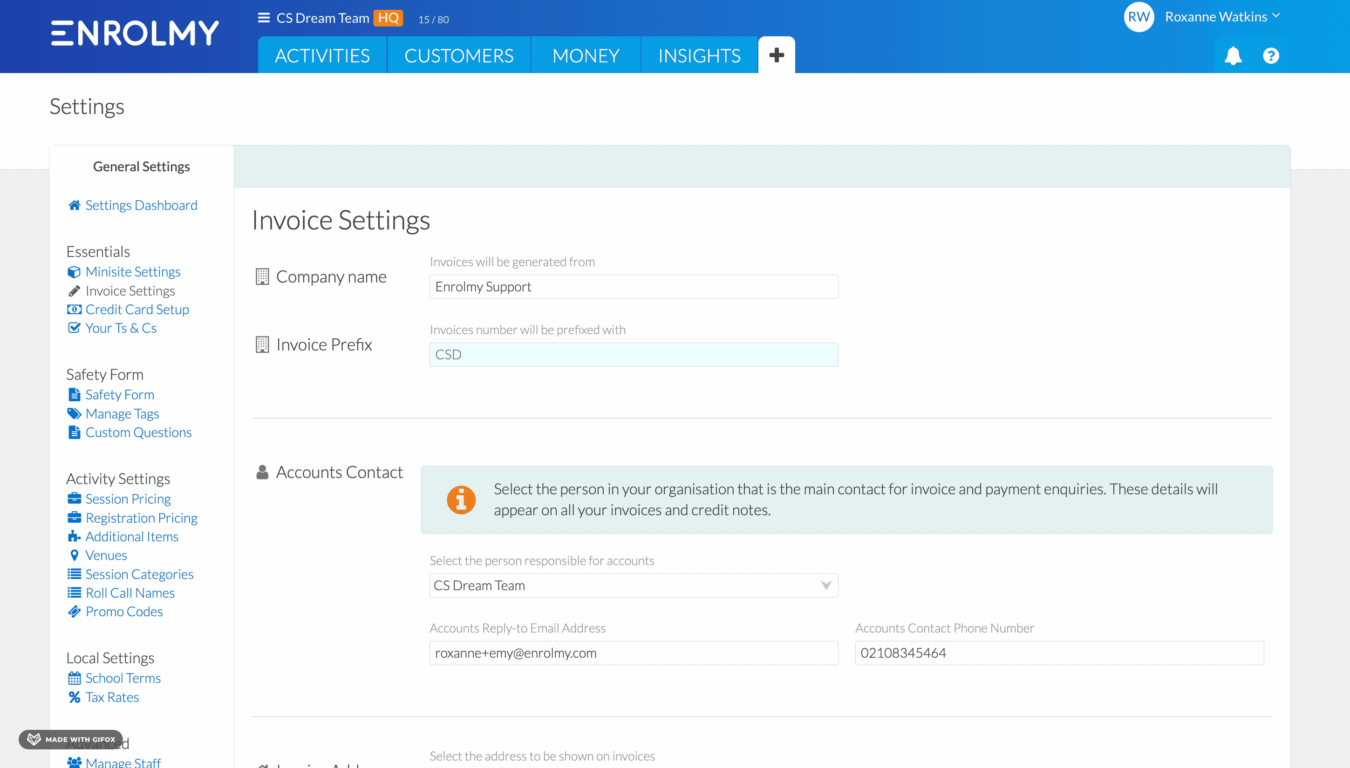Open Venues link

[106, 555]
